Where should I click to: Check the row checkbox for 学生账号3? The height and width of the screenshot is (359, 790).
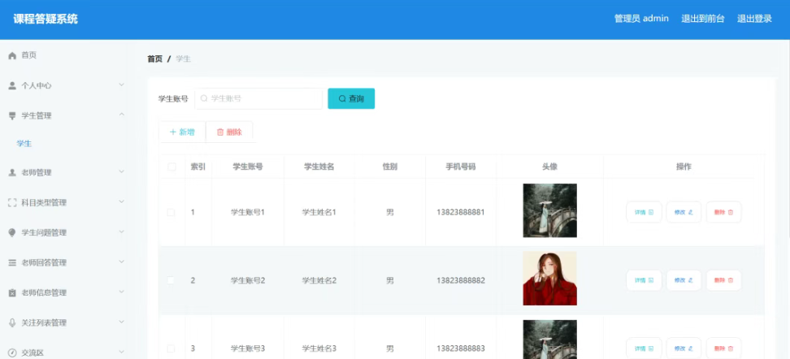click(171, 348)
